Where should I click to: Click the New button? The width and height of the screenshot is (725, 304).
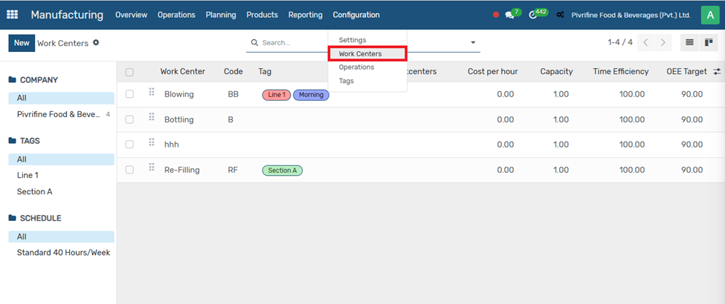[22, 43]
